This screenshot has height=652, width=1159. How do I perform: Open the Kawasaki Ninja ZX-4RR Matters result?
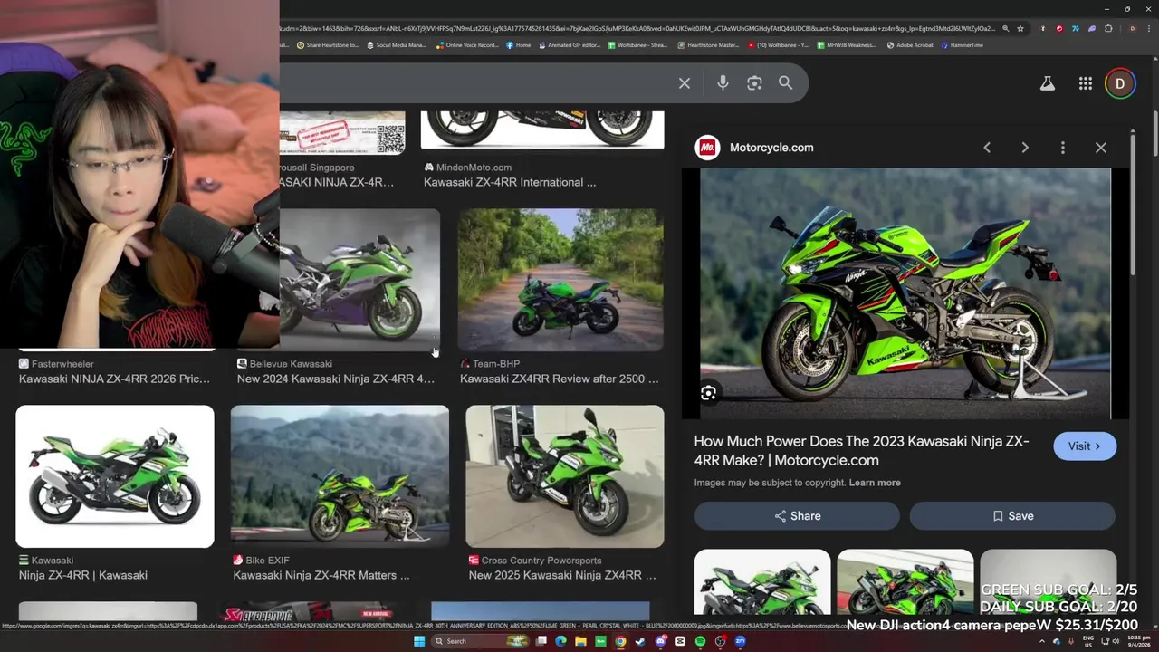click(321, 575)
